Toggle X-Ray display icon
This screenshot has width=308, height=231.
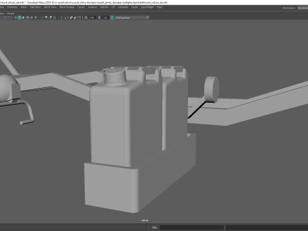(x=71, y=17)
